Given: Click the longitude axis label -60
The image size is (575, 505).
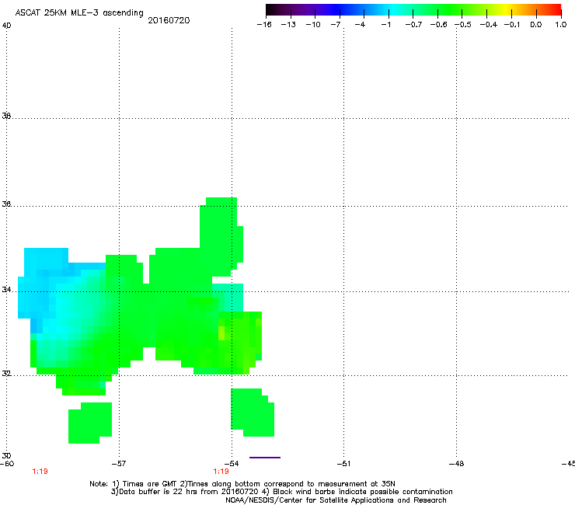Looking at the screenshot, I should click(7, 464).
